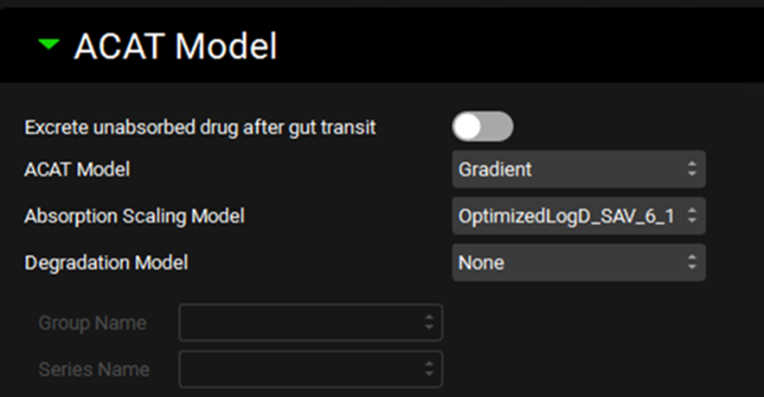Open the Absorption Scaling Model dropdown
The width and height of the screenshot is (764, 397).
tap(571, 216)
